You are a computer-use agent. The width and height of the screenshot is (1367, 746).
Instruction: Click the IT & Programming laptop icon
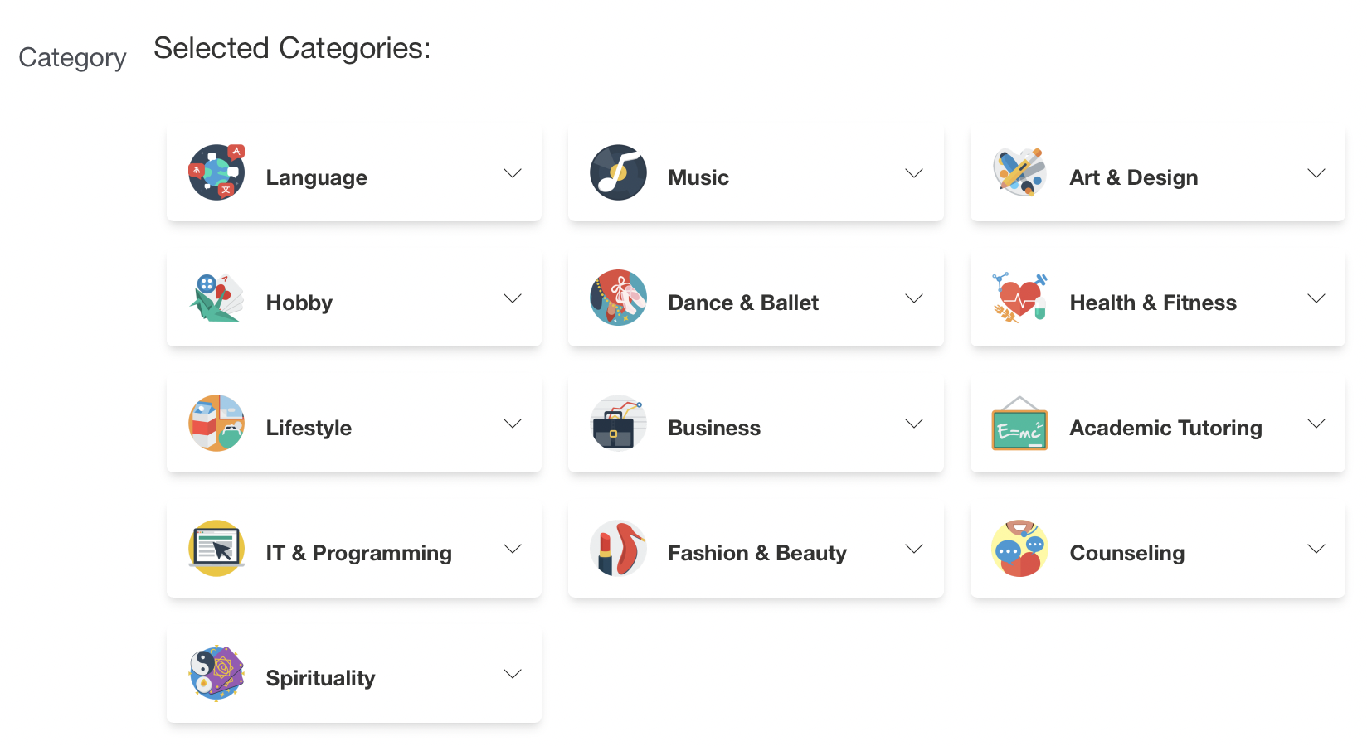click(x=216, y=548)
